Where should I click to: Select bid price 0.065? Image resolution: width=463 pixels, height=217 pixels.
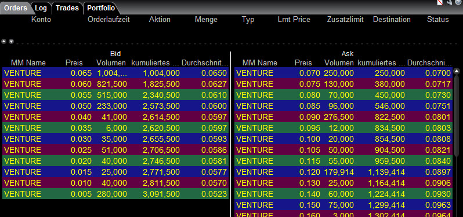tap(81, 73)
